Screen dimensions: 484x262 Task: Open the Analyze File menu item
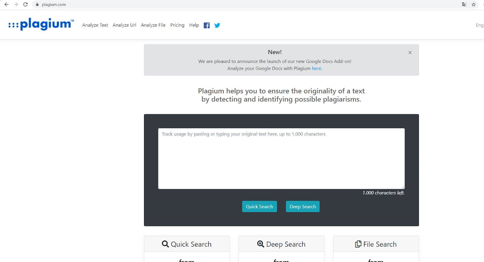[153, 25]
